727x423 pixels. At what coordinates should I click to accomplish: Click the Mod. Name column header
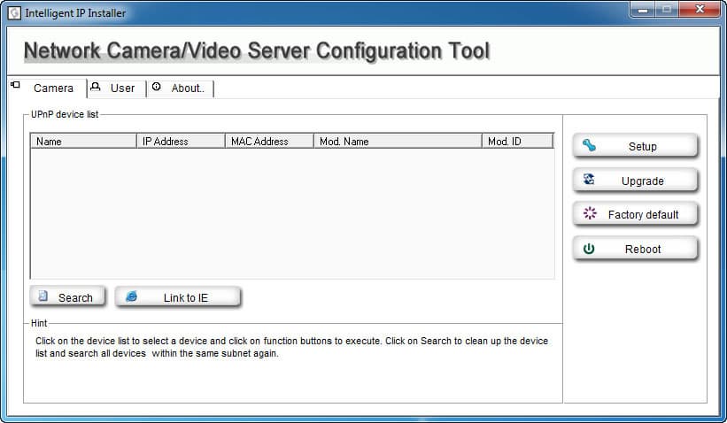pos(398,142)
